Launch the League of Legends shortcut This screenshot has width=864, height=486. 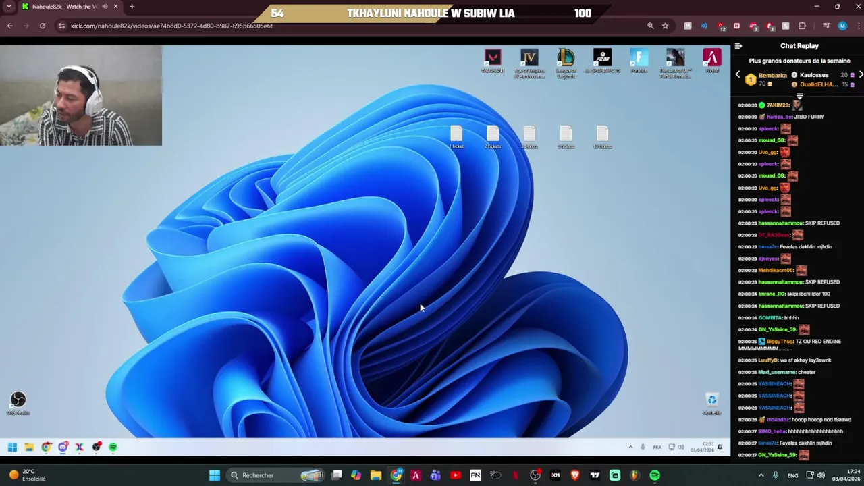tap(566, 63)
